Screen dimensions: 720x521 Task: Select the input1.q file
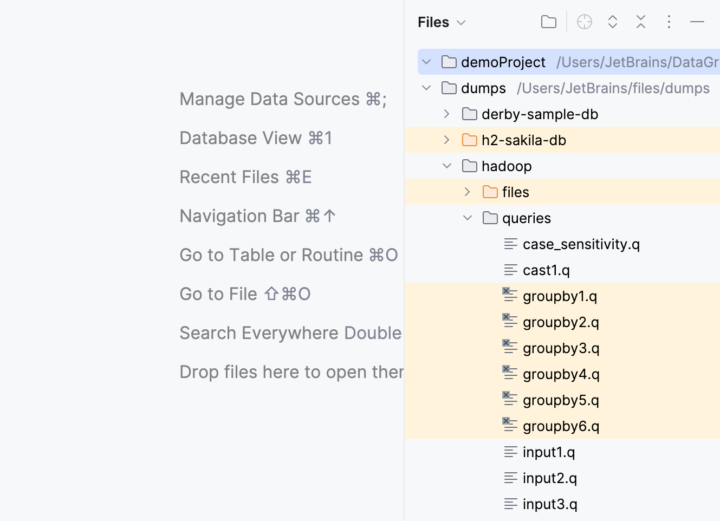click(x=548, y=452)
